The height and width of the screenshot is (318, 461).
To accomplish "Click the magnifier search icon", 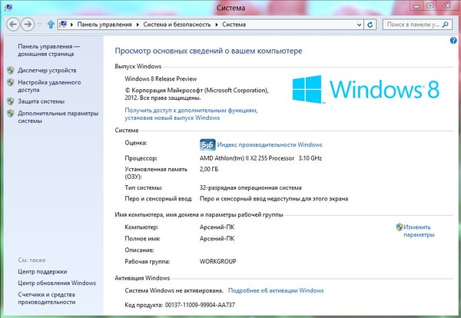I will click(x=446, y=25).
